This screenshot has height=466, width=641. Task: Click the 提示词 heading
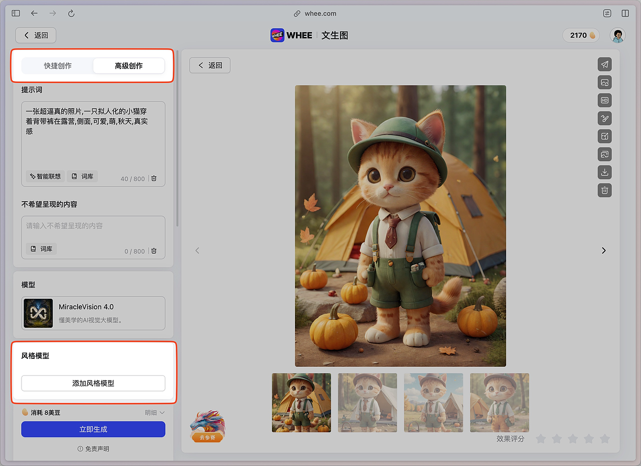(x=32, y=90)
